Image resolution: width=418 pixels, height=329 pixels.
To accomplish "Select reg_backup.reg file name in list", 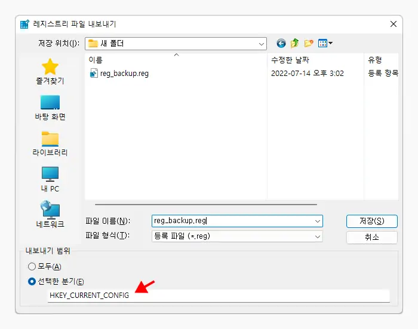I will click(x=124, y=74).
